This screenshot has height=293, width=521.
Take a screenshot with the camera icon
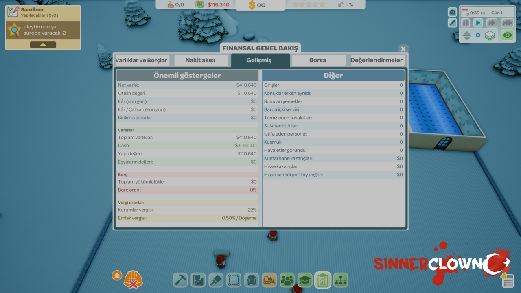(x=452, y=12)
